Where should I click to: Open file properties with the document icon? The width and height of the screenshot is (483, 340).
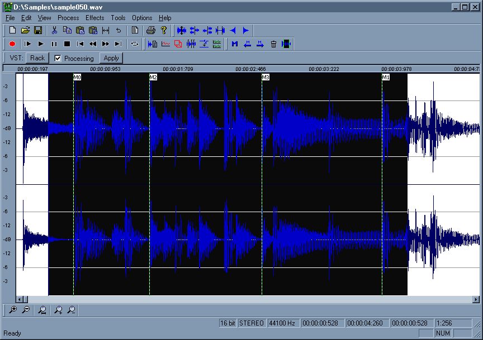[x=135, y=30]
